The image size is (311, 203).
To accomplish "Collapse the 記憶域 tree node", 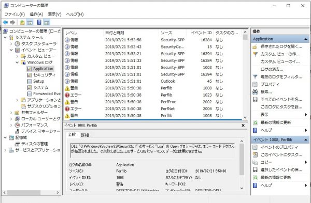I will tap(5, 137).
